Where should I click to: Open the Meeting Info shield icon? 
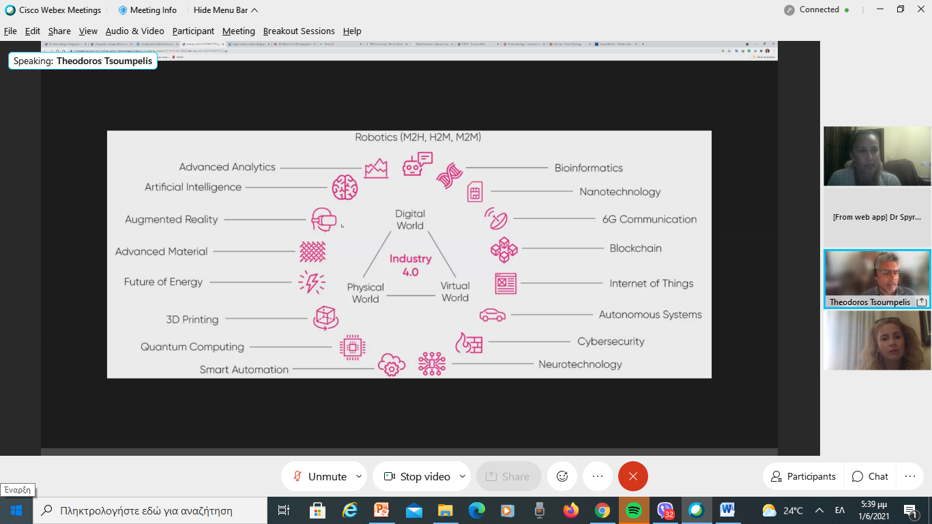[123, 10]
